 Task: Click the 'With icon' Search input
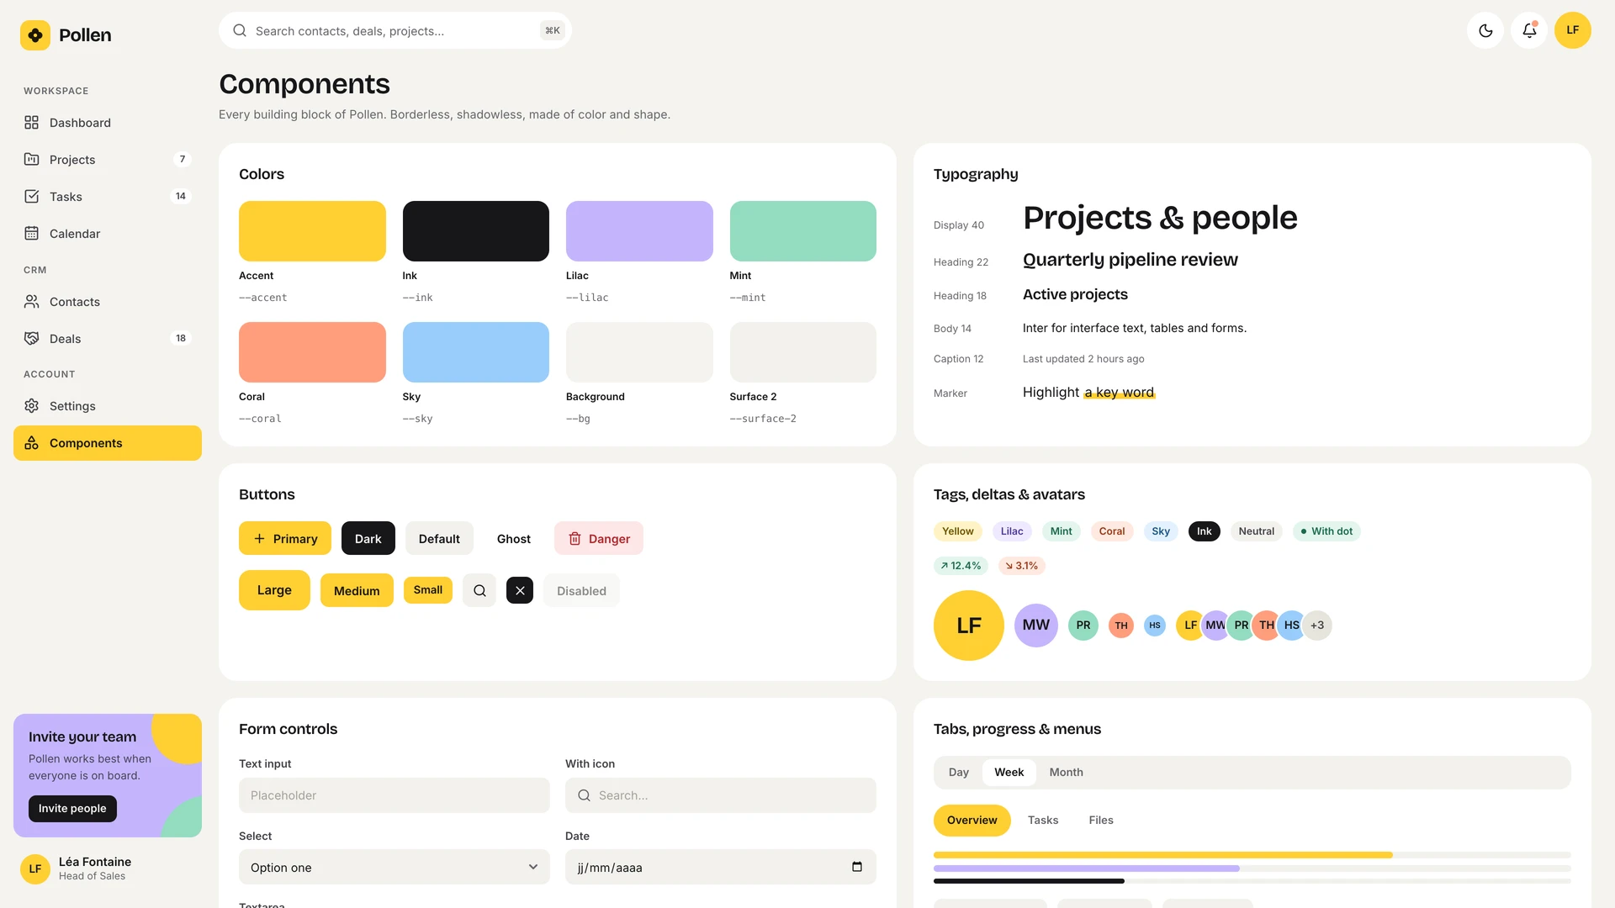tap(721, 795)
